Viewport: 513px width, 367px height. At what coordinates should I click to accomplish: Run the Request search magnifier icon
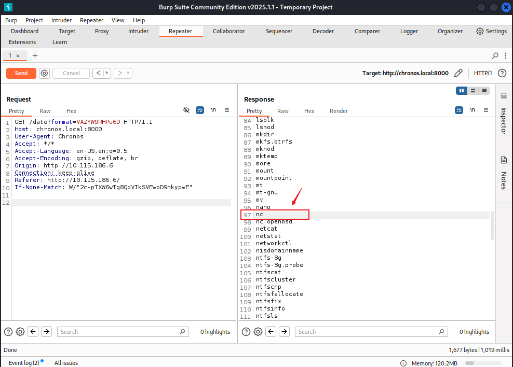click(x=182, y=332)
